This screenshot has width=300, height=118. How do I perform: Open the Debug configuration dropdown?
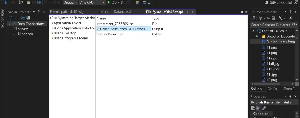[70, 2]
